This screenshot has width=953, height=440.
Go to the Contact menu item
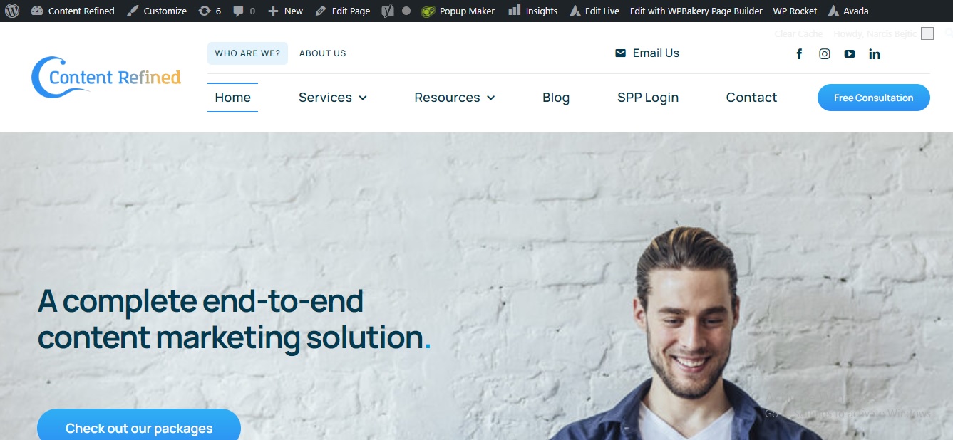(x=751, y=98)
